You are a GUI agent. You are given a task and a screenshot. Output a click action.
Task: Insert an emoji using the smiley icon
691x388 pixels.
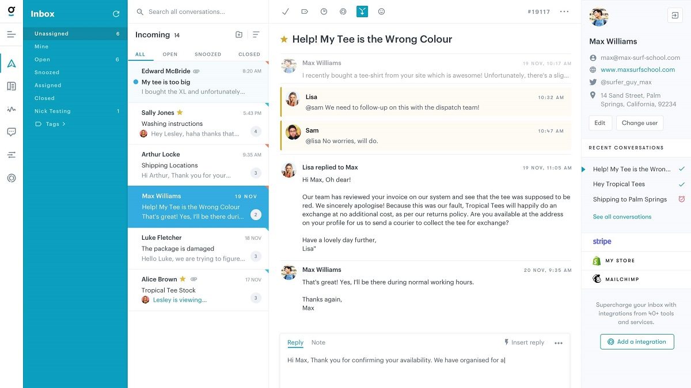[381, 11]
